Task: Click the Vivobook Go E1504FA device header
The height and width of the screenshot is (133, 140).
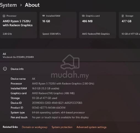Action: pyautogui.click(x=70, y=55)
